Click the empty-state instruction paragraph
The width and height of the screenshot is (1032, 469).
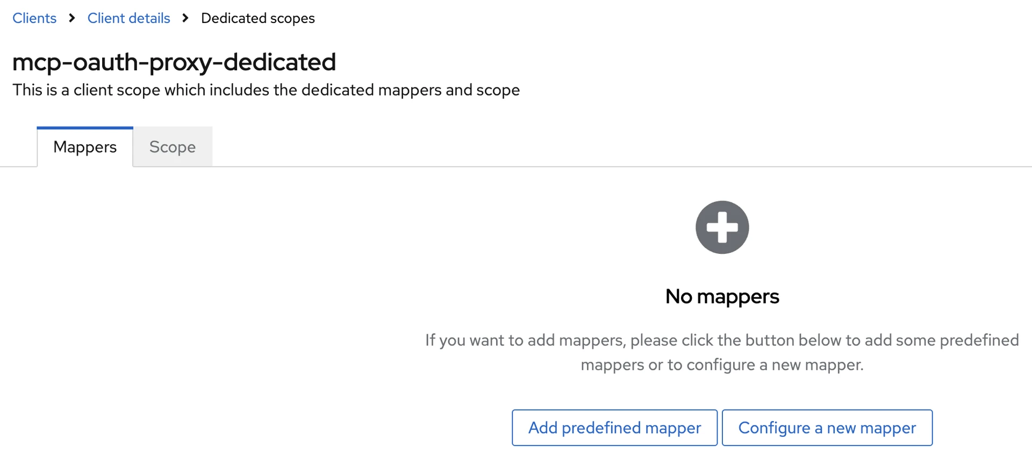click(722, 352)
